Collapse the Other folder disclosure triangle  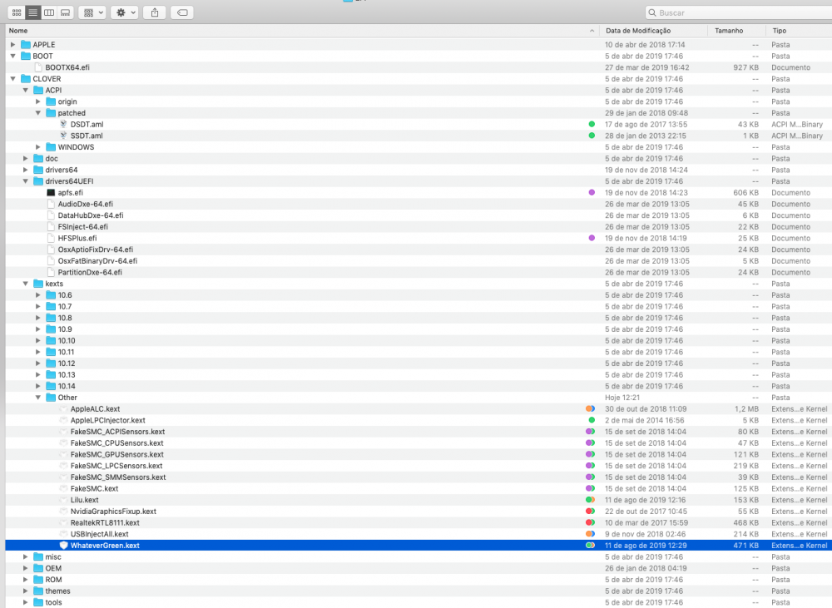(38, 398)
